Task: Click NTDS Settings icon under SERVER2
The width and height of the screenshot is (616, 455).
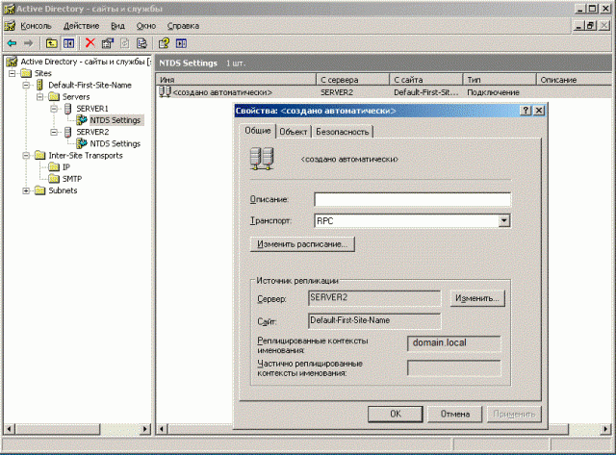Action: (x=82, y=143)
